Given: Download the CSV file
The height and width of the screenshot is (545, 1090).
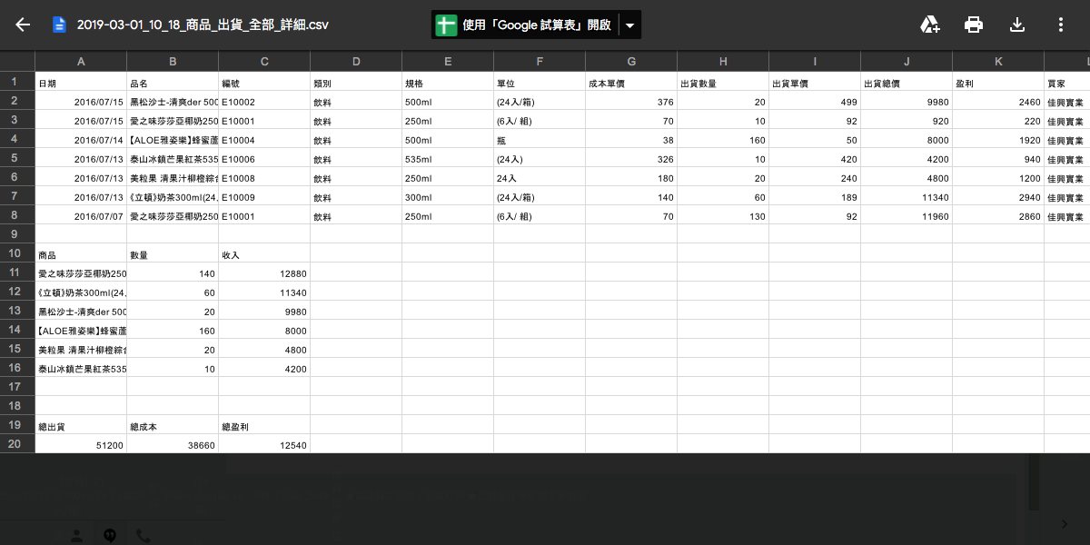Looking at the screenshot, I should 1017,25.
